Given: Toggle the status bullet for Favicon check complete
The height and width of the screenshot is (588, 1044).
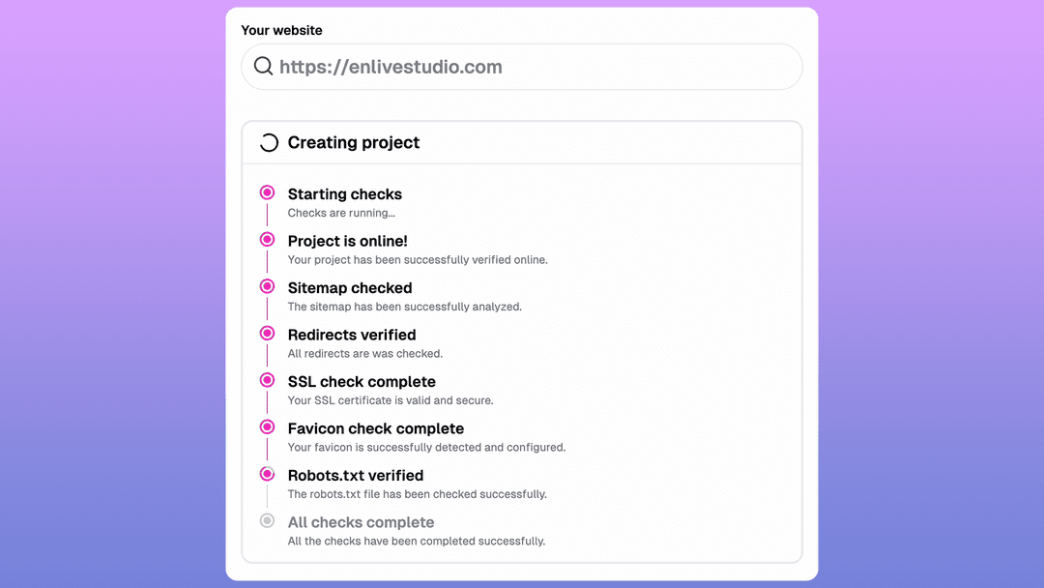Looking at the screenshot, I should (267, 426).
